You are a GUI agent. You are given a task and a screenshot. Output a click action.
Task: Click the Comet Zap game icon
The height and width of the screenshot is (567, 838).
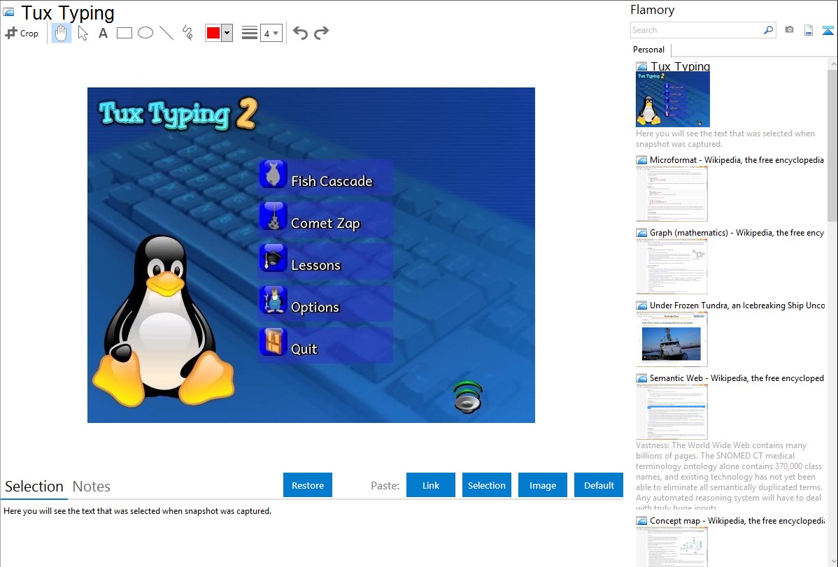(274, 216)
